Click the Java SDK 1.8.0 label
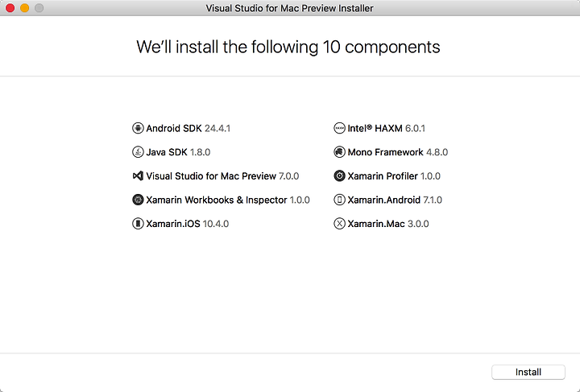Screen dimensions: 580x392 (178, 152)
